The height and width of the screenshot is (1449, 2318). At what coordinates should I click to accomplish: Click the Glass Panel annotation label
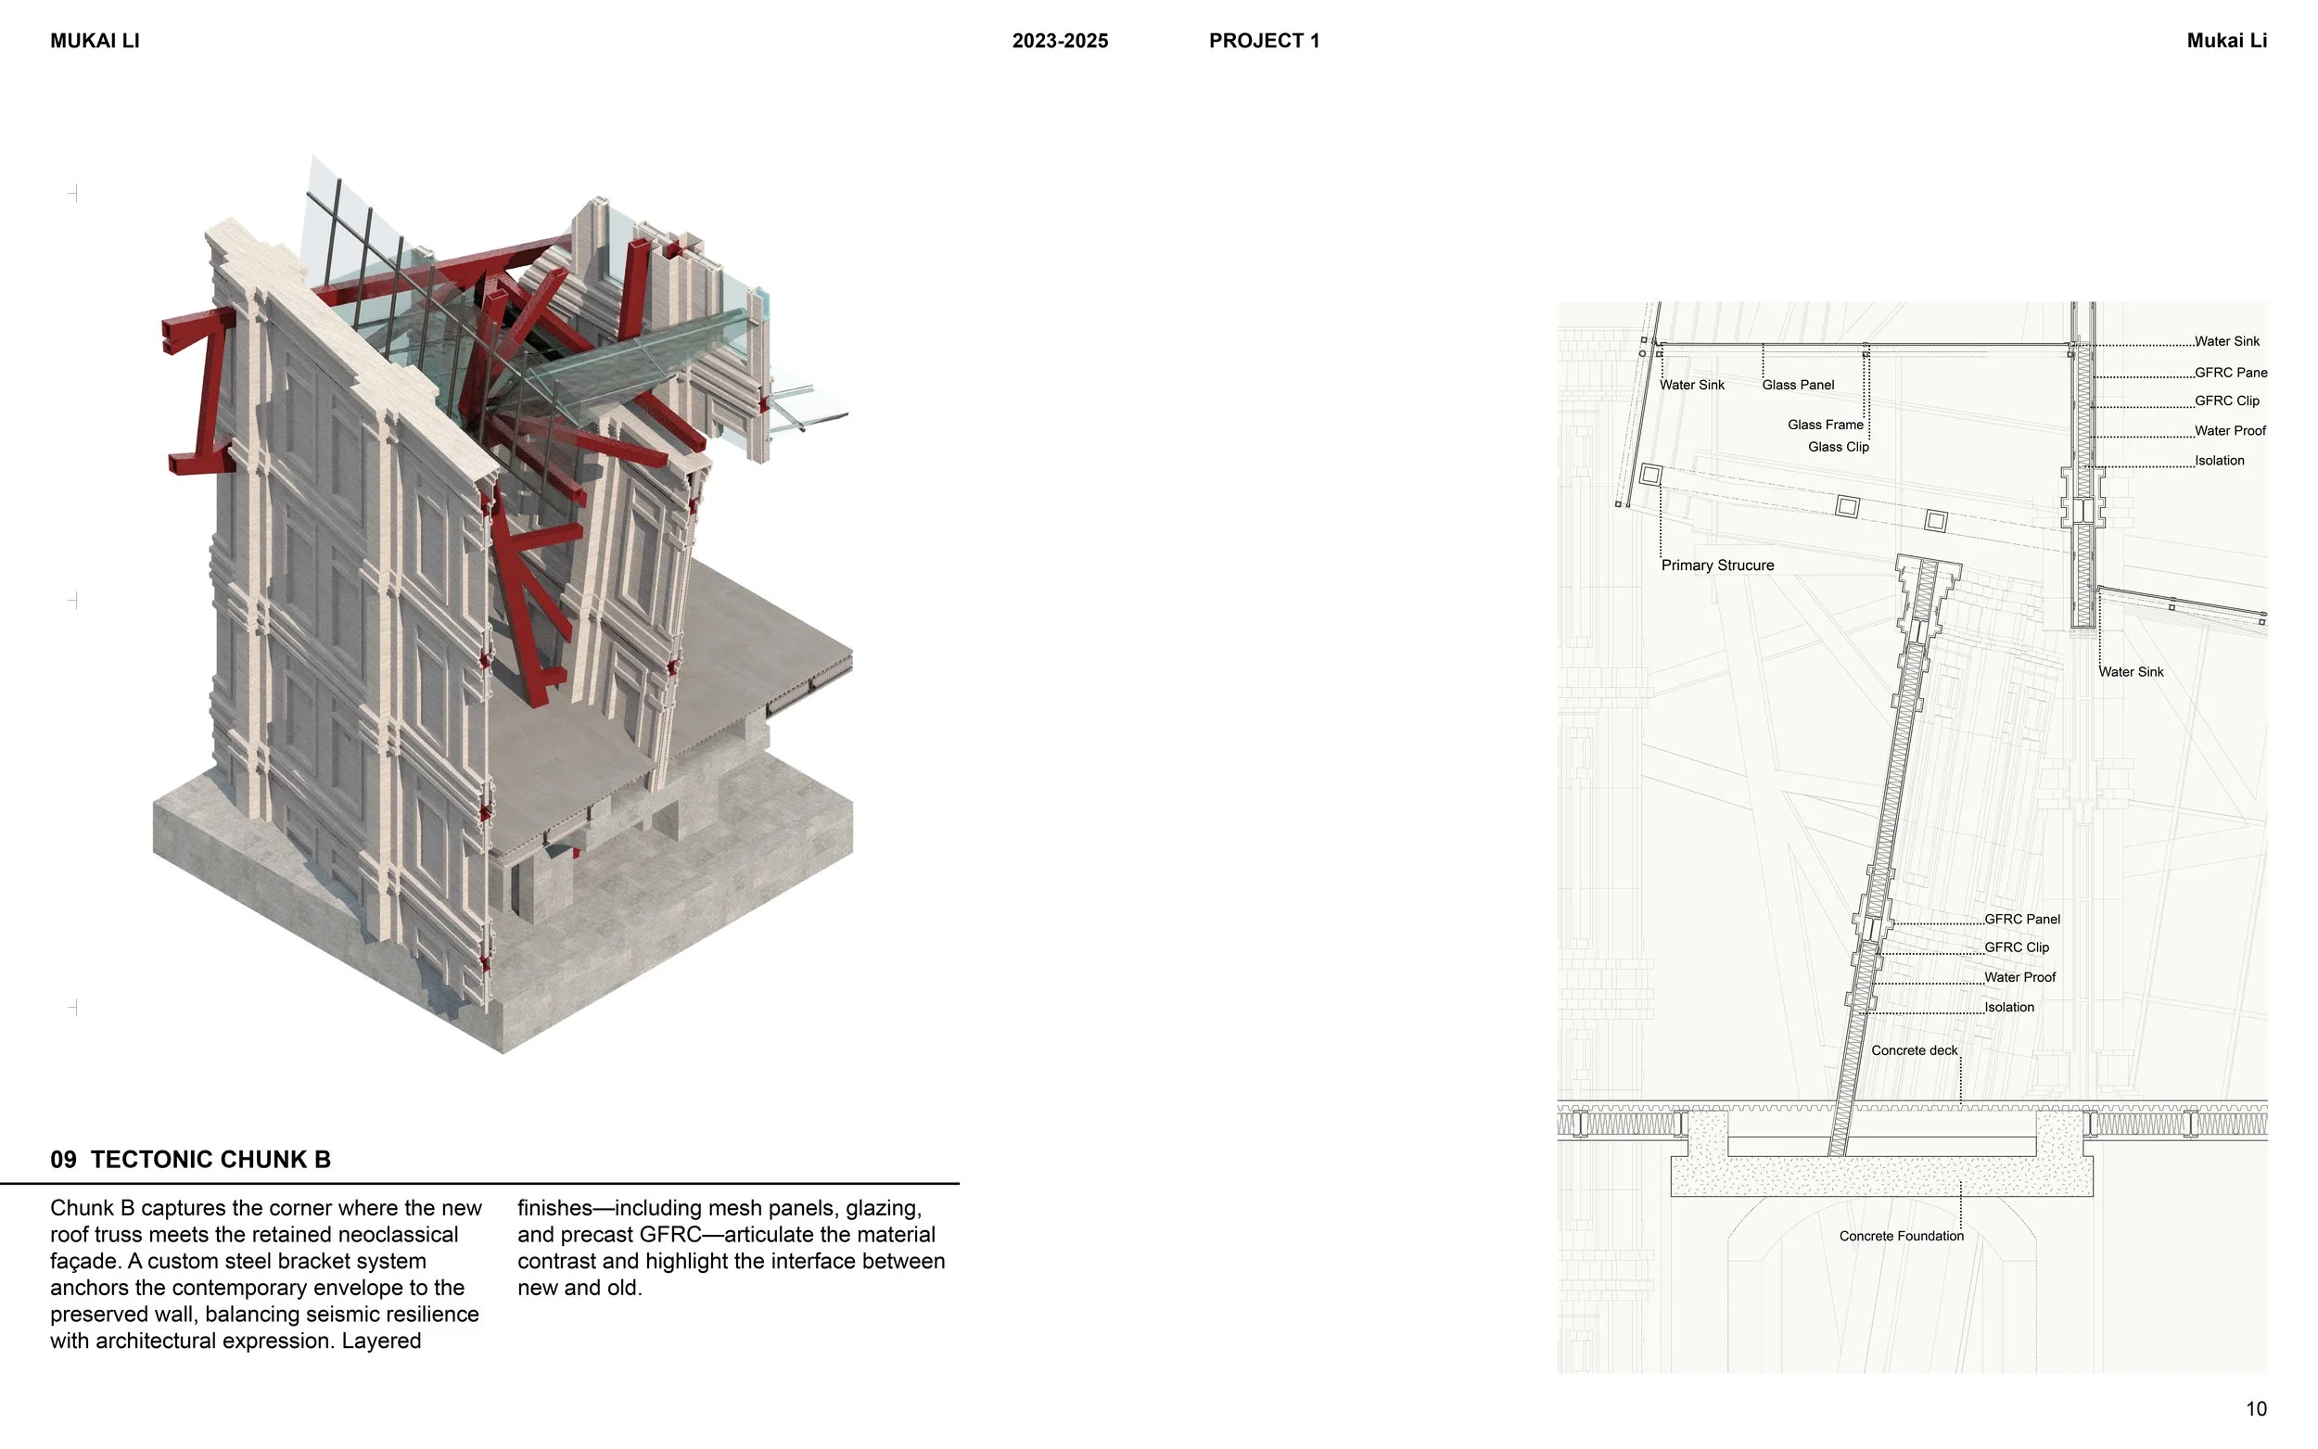tap(1798, 386)
